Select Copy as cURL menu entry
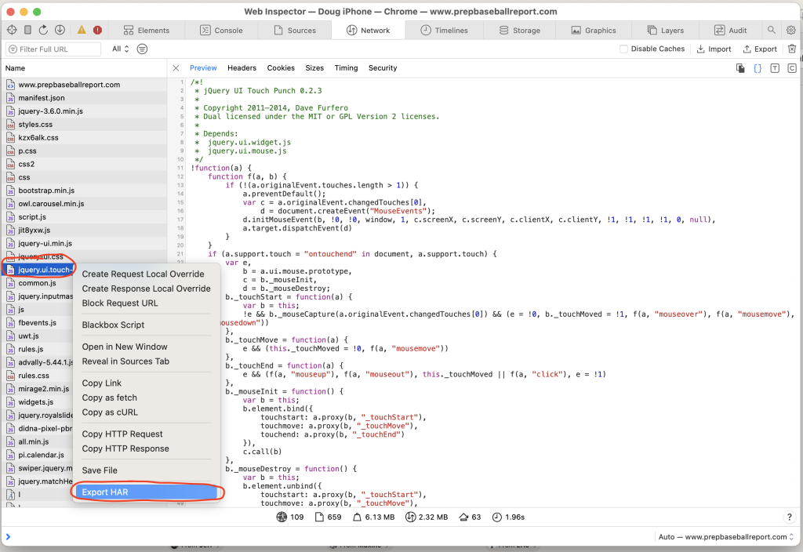This screenshot has width=803, height=552. tap(110, 412)
